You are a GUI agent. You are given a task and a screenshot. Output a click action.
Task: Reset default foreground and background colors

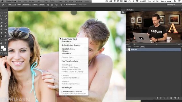pyautogui.click(x=1, y=50)
